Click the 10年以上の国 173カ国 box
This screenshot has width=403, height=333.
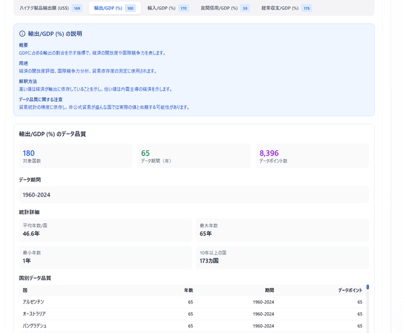point(282,257)
